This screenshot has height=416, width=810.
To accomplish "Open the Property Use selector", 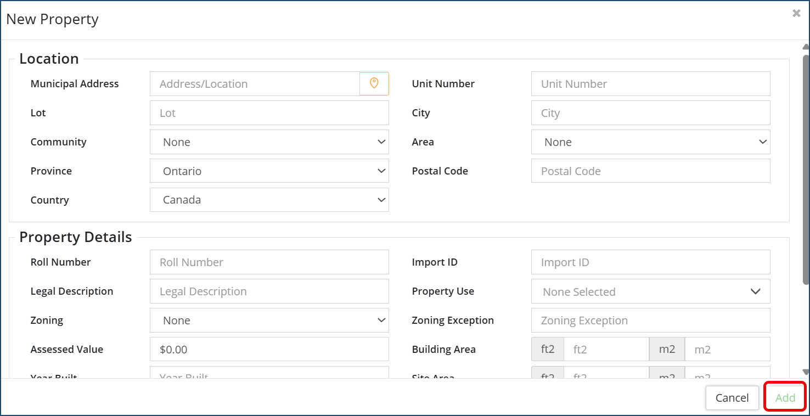I will [x=650, y=291].
